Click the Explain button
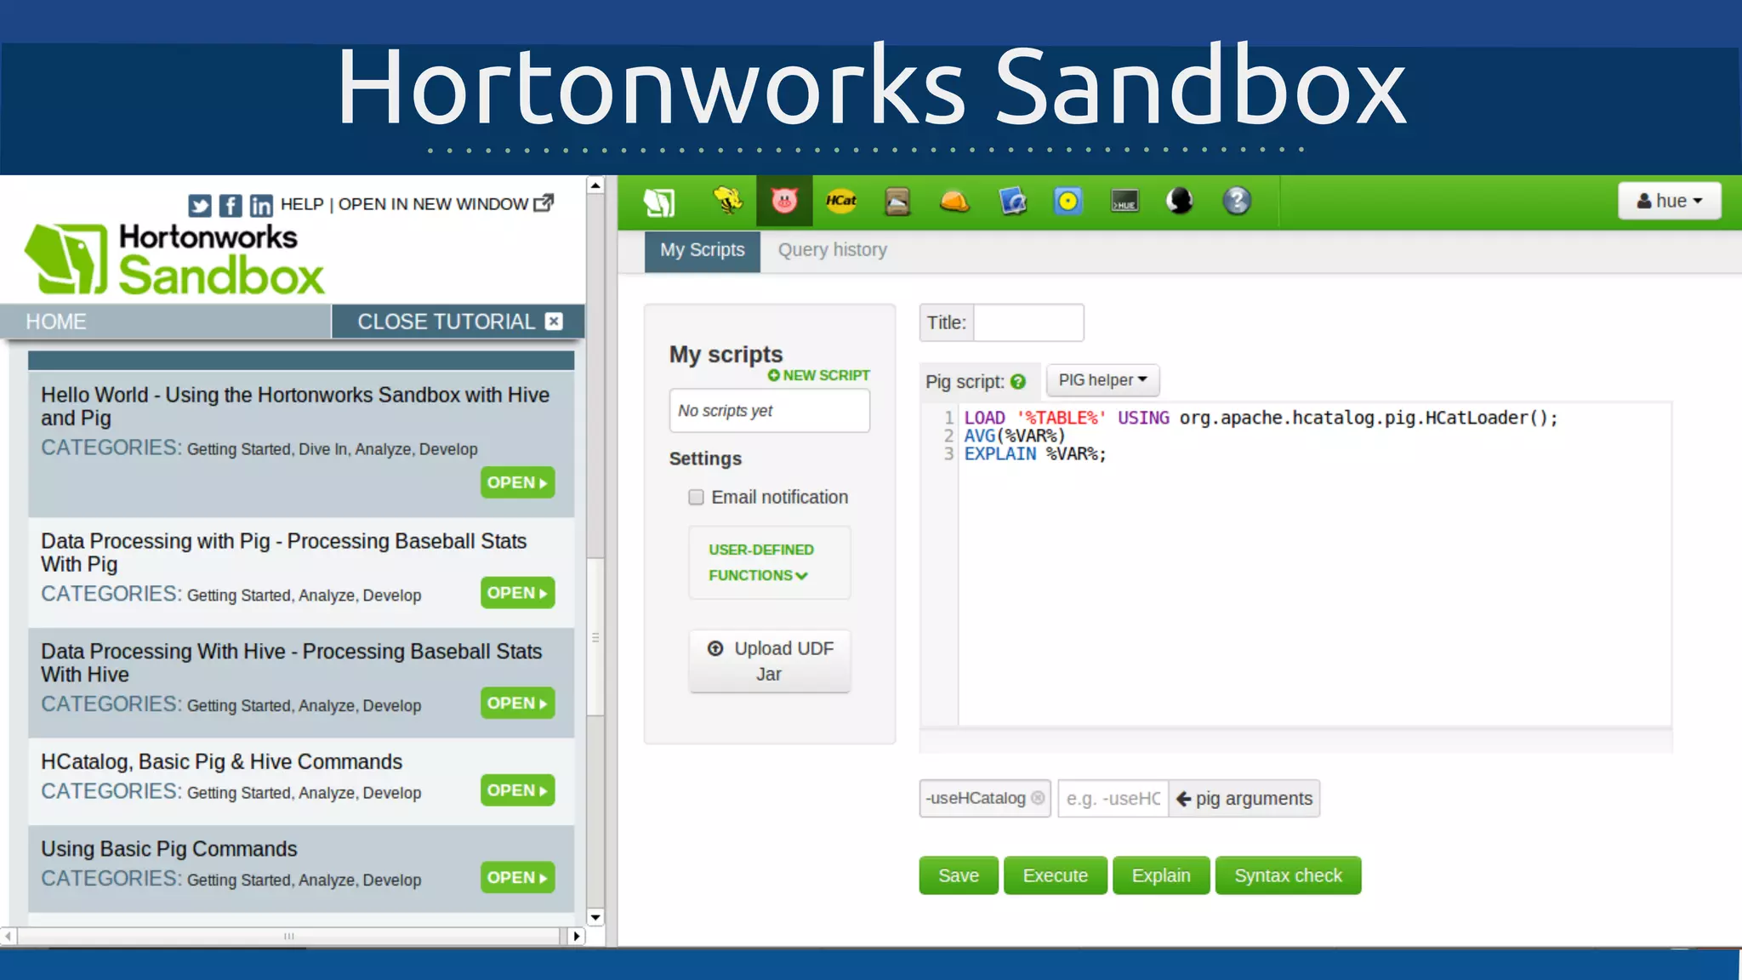The image size is (1742, 980). tap(1161, 875)
